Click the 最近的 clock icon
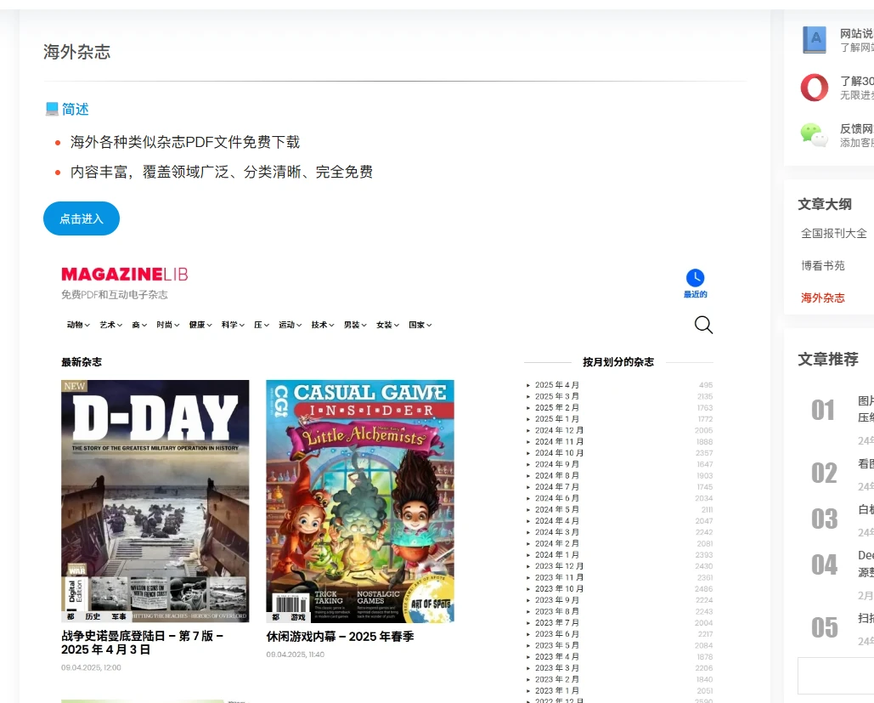 click(x=695, y=278)
